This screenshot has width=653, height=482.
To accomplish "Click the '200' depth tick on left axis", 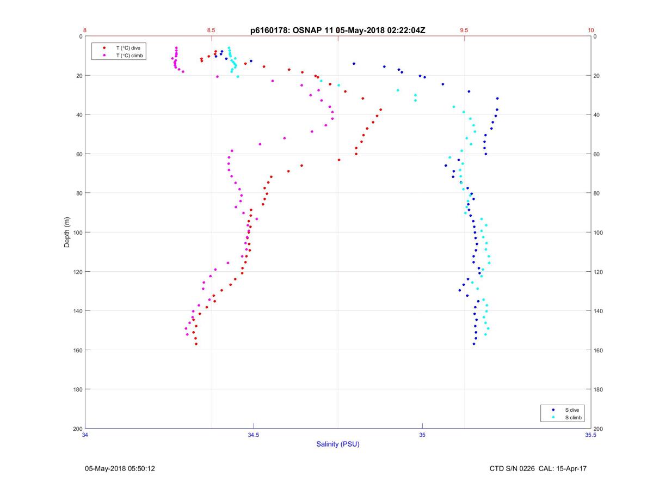I will click(78, 429).
